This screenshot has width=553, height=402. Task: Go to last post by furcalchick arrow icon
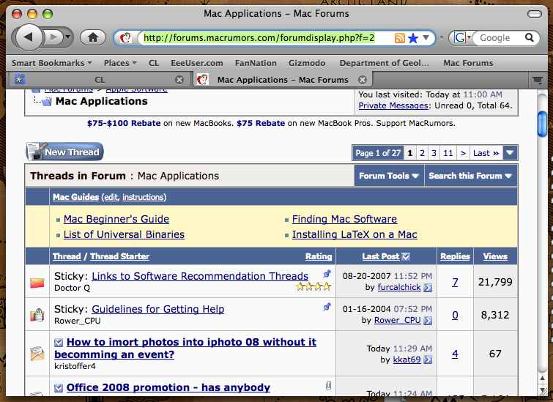428,288
